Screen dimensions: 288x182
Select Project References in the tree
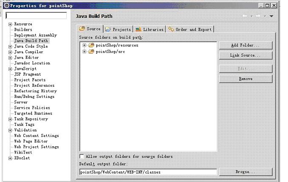[34, 85]
